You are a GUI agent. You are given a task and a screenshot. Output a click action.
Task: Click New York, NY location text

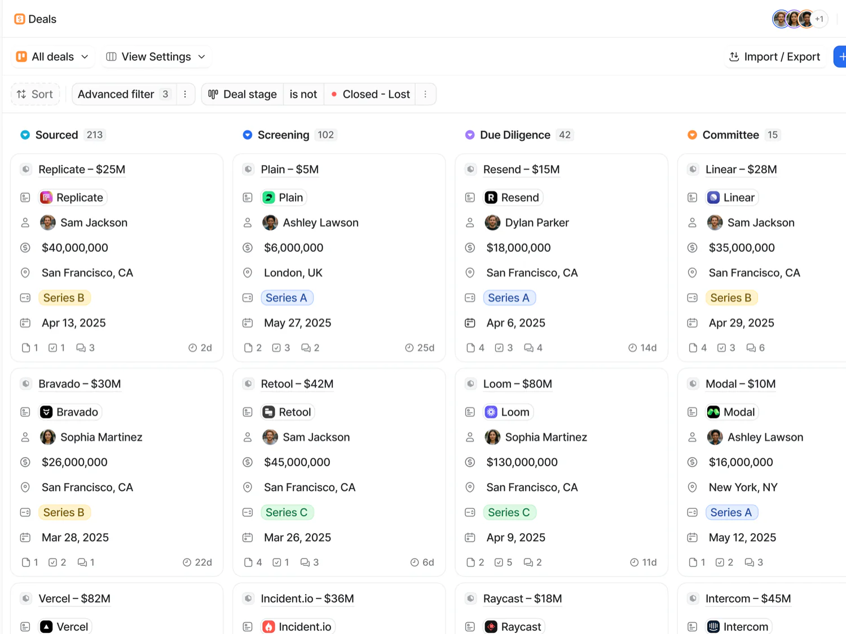[743, 488]
